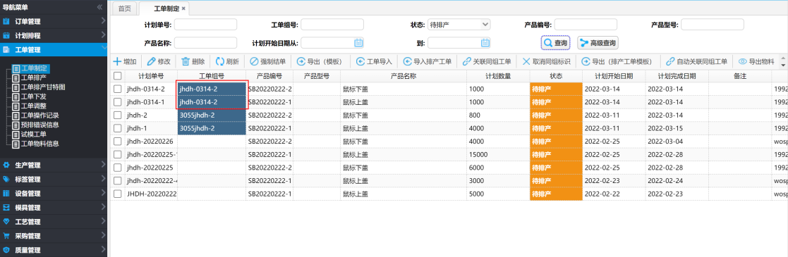Check the row checkbox for jhdh-20220226
Screen dimensions: 788x257
click(x=118, y=141)
